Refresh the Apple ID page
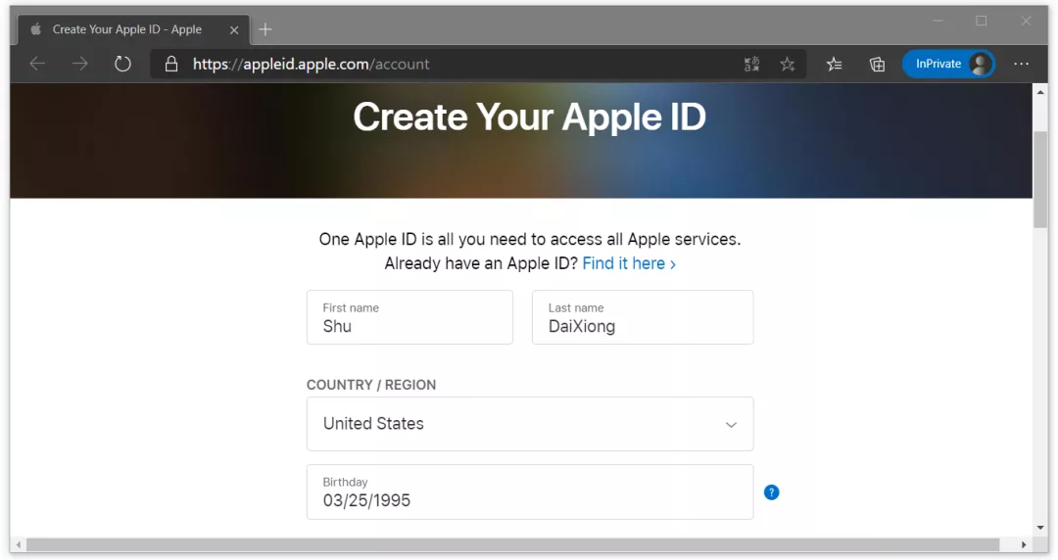This screenshot has height=560, width=1058. click(122, 64)
